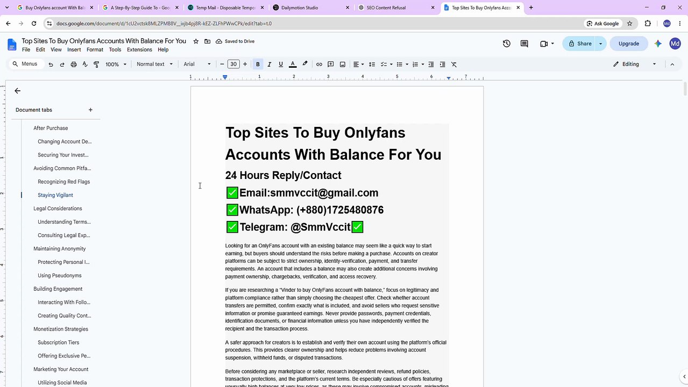
Task: Reload the browser page
Action: pos(34,23)
